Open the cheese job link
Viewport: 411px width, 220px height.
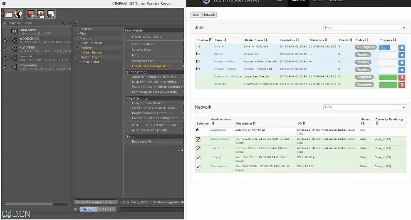[x=218, y=54]
